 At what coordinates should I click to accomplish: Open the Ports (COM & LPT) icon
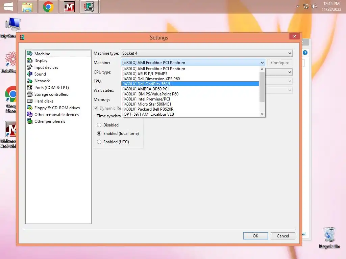[30, 87]
